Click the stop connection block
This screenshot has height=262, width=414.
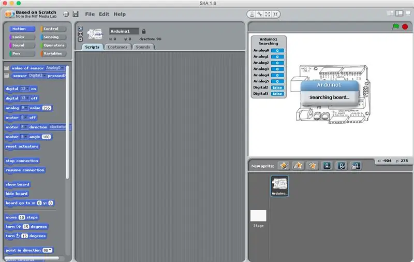click(x=22, y=161)
